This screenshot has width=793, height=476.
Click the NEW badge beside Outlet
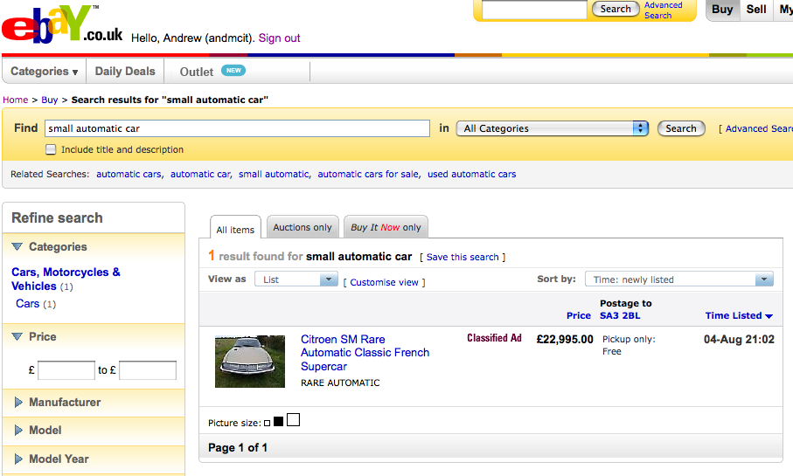click(x=233, y=71)
